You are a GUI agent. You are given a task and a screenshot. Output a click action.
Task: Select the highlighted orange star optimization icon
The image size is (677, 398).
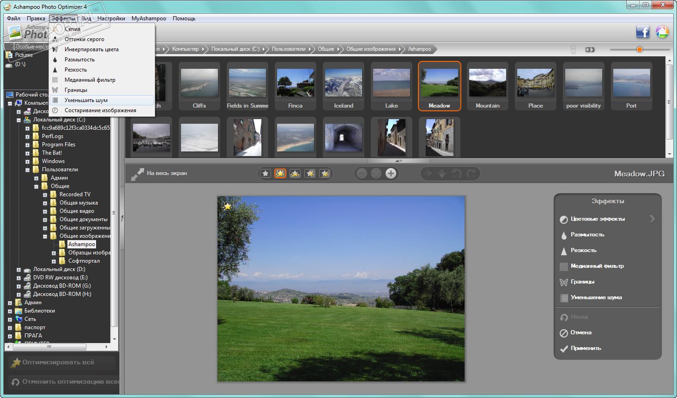[x=280, y=174]
